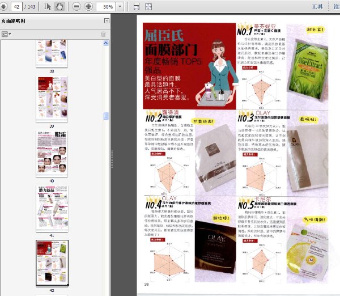Click the NO.4 OLAY heading

[178, 202]
